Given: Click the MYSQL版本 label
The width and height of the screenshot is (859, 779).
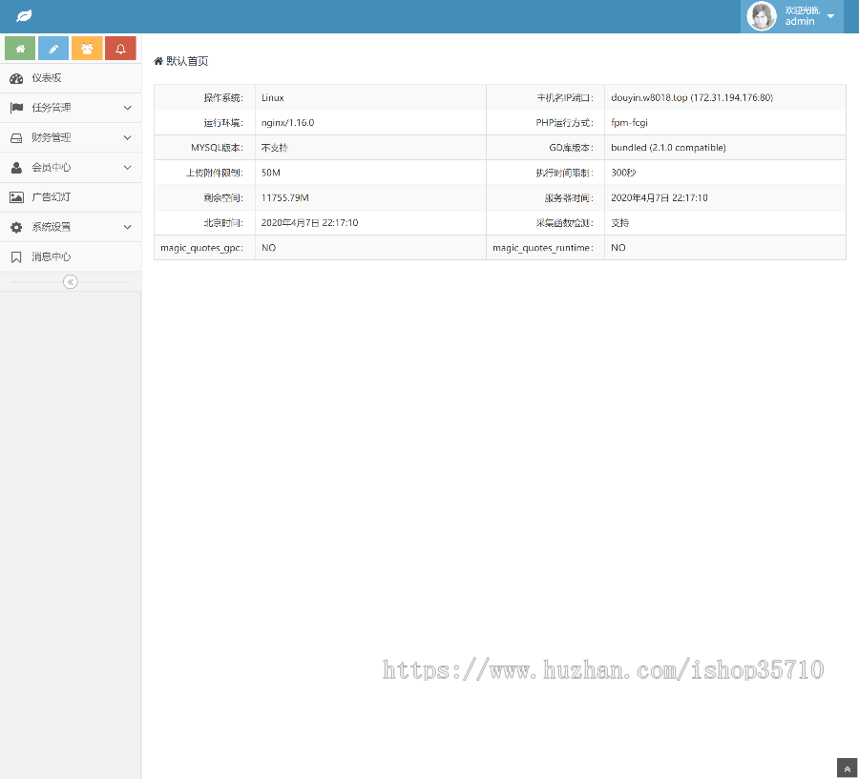Looking at the screenshot, I should 217,147.
